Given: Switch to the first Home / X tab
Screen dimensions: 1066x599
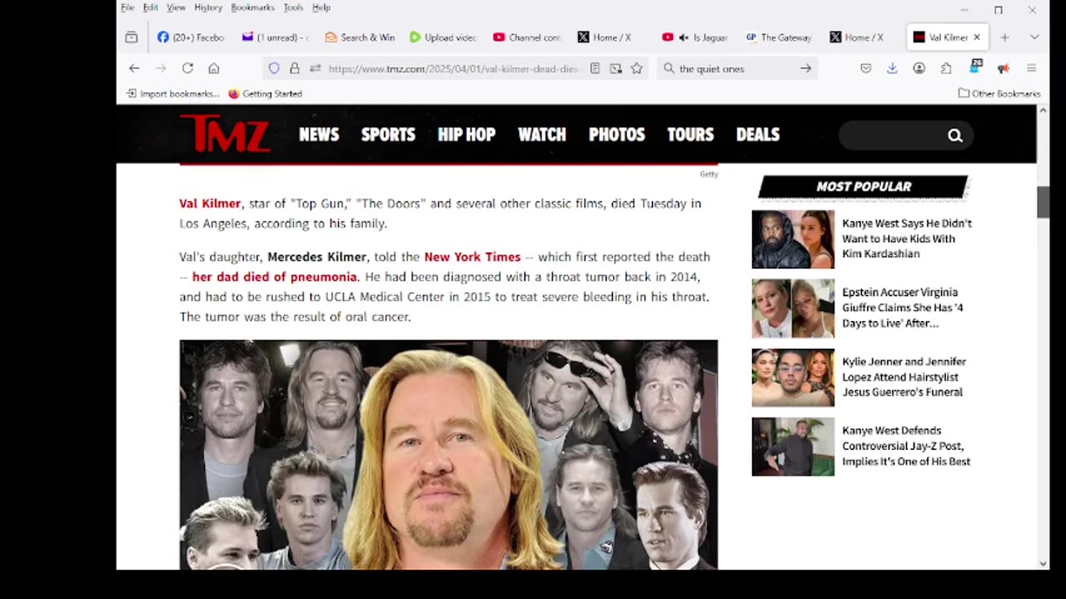Looking at the screenshot, I should (611, 37).
